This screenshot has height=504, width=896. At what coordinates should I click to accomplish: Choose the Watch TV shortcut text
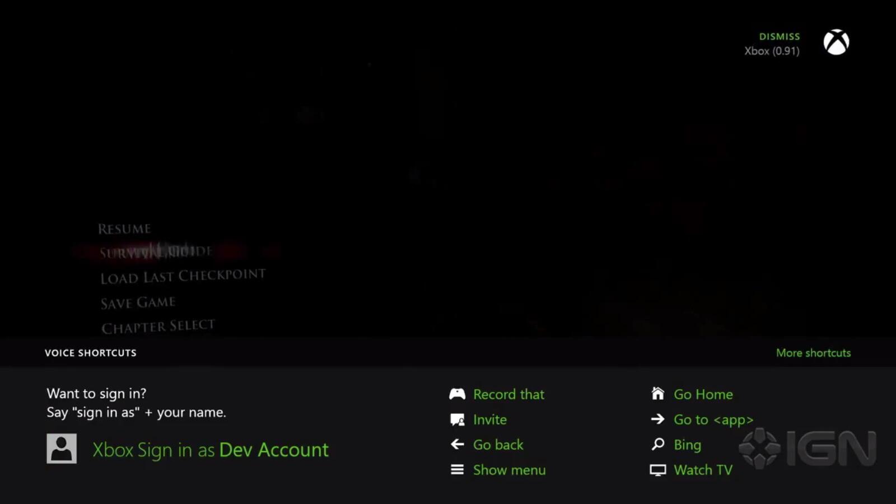[x=703, y=470]
